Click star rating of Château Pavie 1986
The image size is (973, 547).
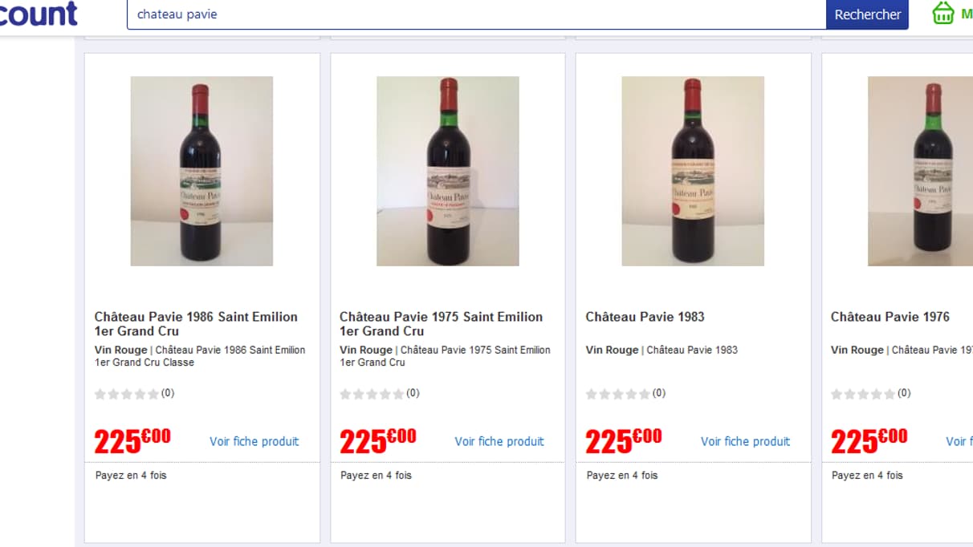[x=127, y=394]
